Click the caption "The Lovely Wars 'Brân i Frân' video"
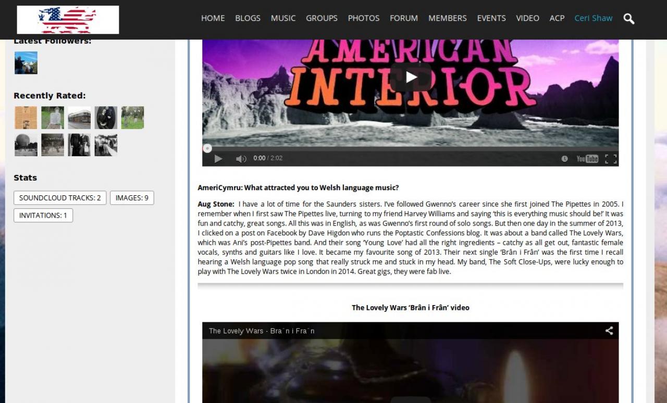This screenshot has height=403, width=667. (x=411, y=308)
